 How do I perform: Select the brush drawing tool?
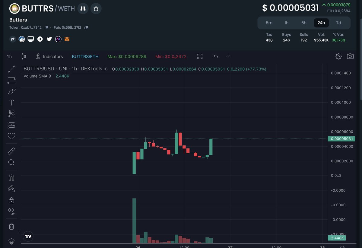point(11,91)
